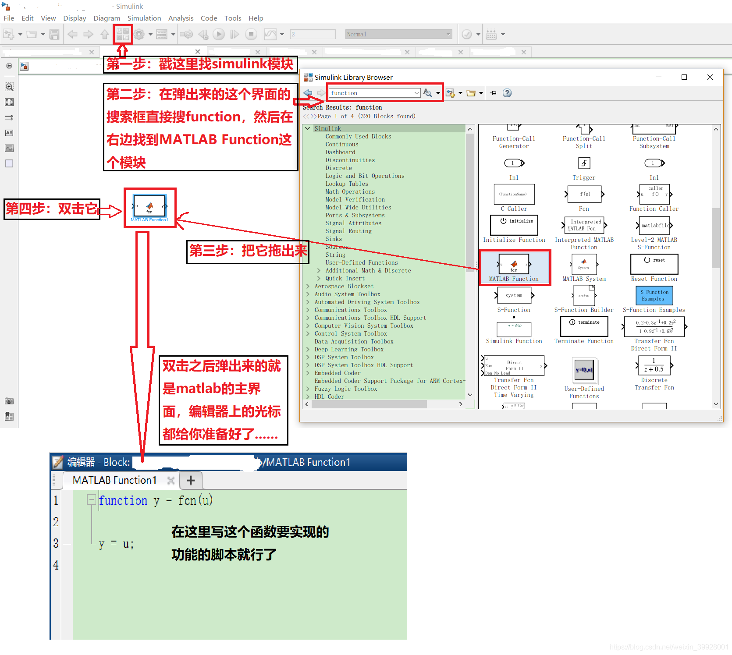Open the Simulation Data Inspector icon
732x655 pixels.
click(x=270, y=34)
